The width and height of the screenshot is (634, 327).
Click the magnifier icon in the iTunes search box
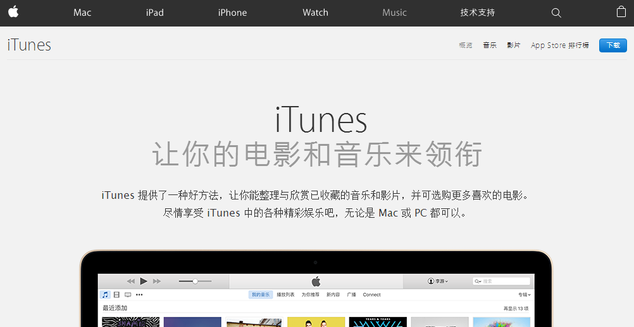477,281
